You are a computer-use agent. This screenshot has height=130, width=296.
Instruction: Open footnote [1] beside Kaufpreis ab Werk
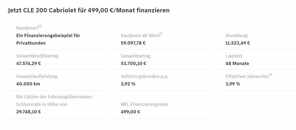(161, 34)
